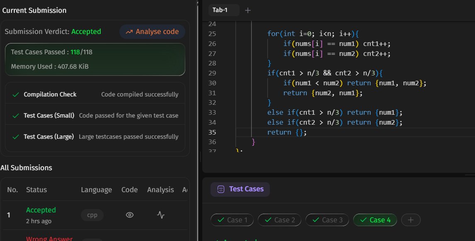Click the Analysis column header
The width and height of the screenshot is (475, 241).
click(x=160, y=190)
